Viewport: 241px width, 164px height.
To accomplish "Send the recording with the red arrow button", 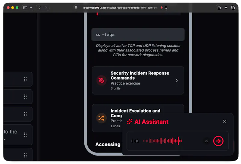I will [x=218, y=141].
